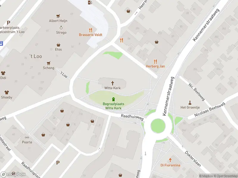
Task: Click the EV charging station icon
Action: tap(90, 2)
